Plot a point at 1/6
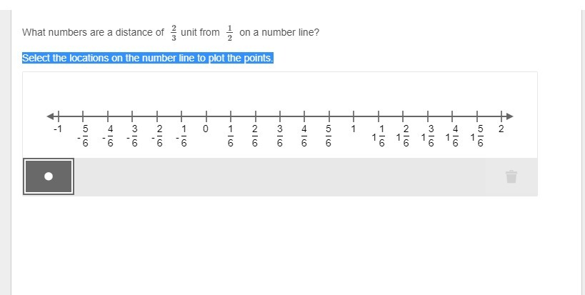This screenshot has height=295, width=585. click(x=231, y=116)
